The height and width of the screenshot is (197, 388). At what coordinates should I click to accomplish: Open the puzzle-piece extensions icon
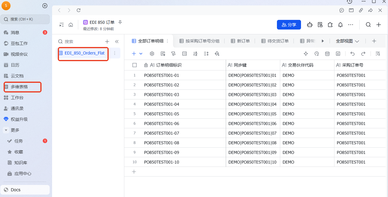pos(330,25)
